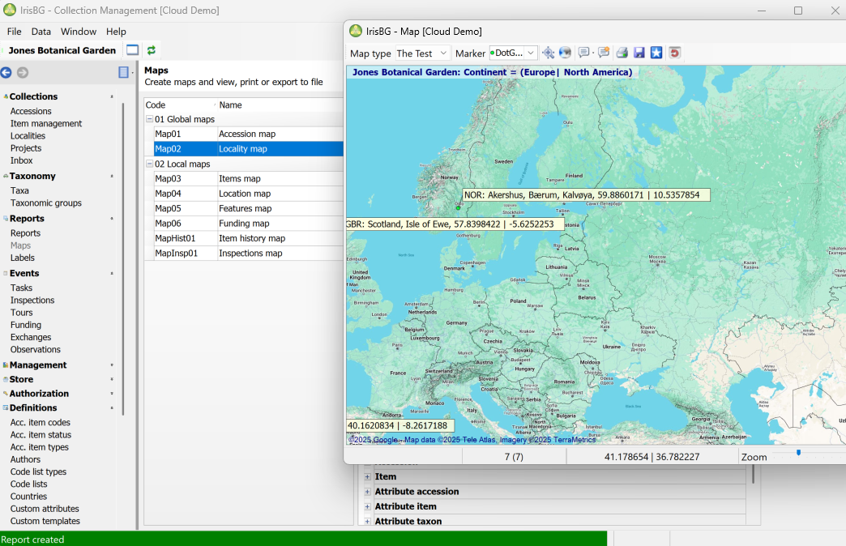Image resolution: width=846 pixels, height=546 pixels.
Task: Expand the Attribute accession section
Action: (367, 492)
